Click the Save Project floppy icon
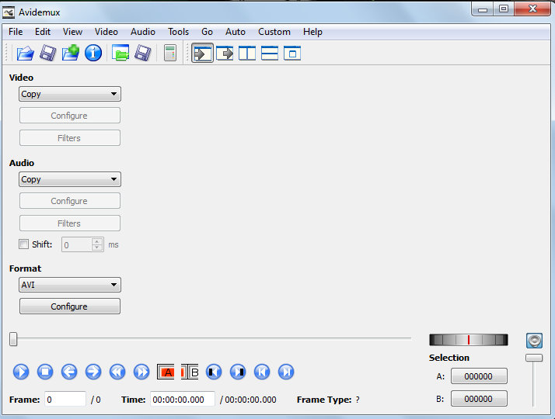 (143, 54)
